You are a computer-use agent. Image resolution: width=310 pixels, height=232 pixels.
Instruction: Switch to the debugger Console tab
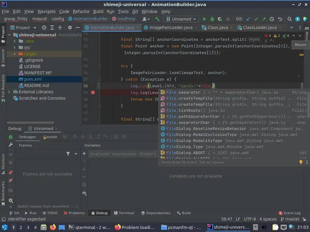pyautogui.click(x=50, y=137)
